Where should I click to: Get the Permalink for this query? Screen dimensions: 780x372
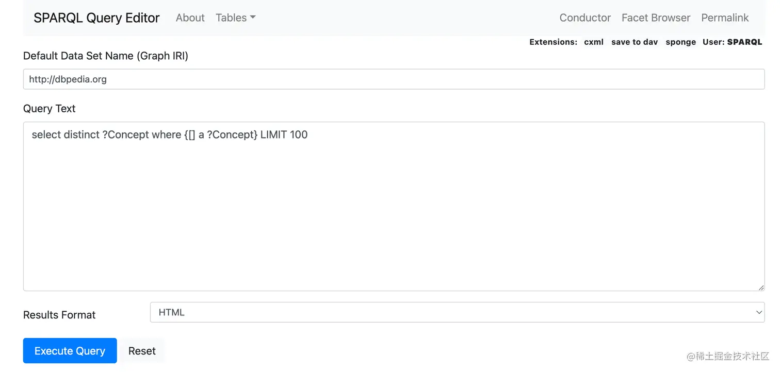click(x=725, y=18)
